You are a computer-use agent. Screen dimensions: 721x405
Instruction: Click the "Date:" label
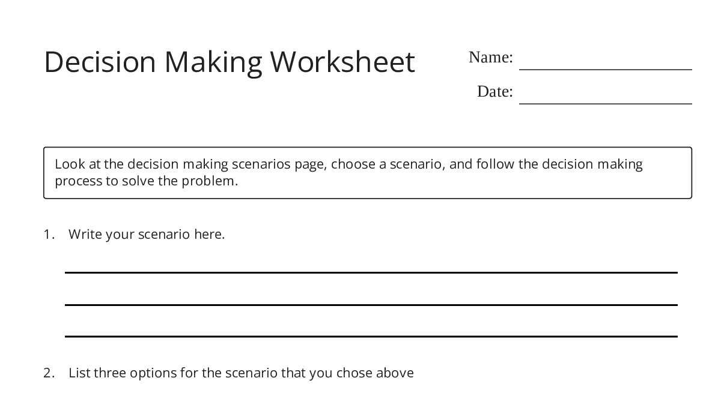(494, 92)
